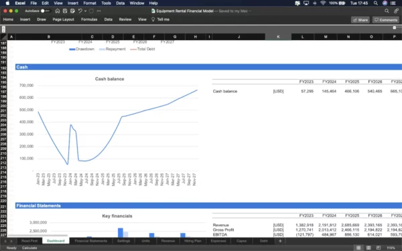Open the Tools menu in menu bar
402x251 pixels.
coord(106,3)
